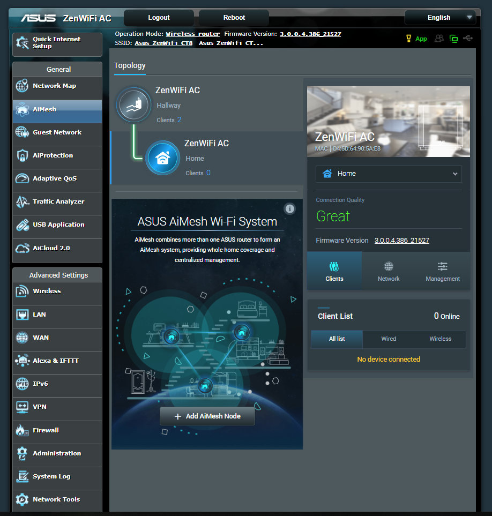
Task: Click the user accounts icon in header
Action: click(x=439, y=39)
